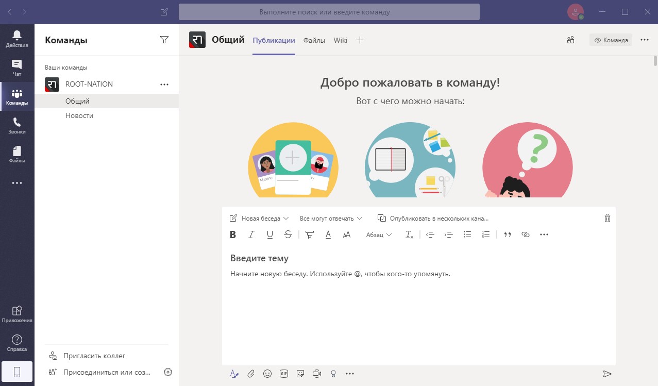Viewport: 658px width, 386px height.
Task: Open the praise badge icon
Action: (333, 374)
